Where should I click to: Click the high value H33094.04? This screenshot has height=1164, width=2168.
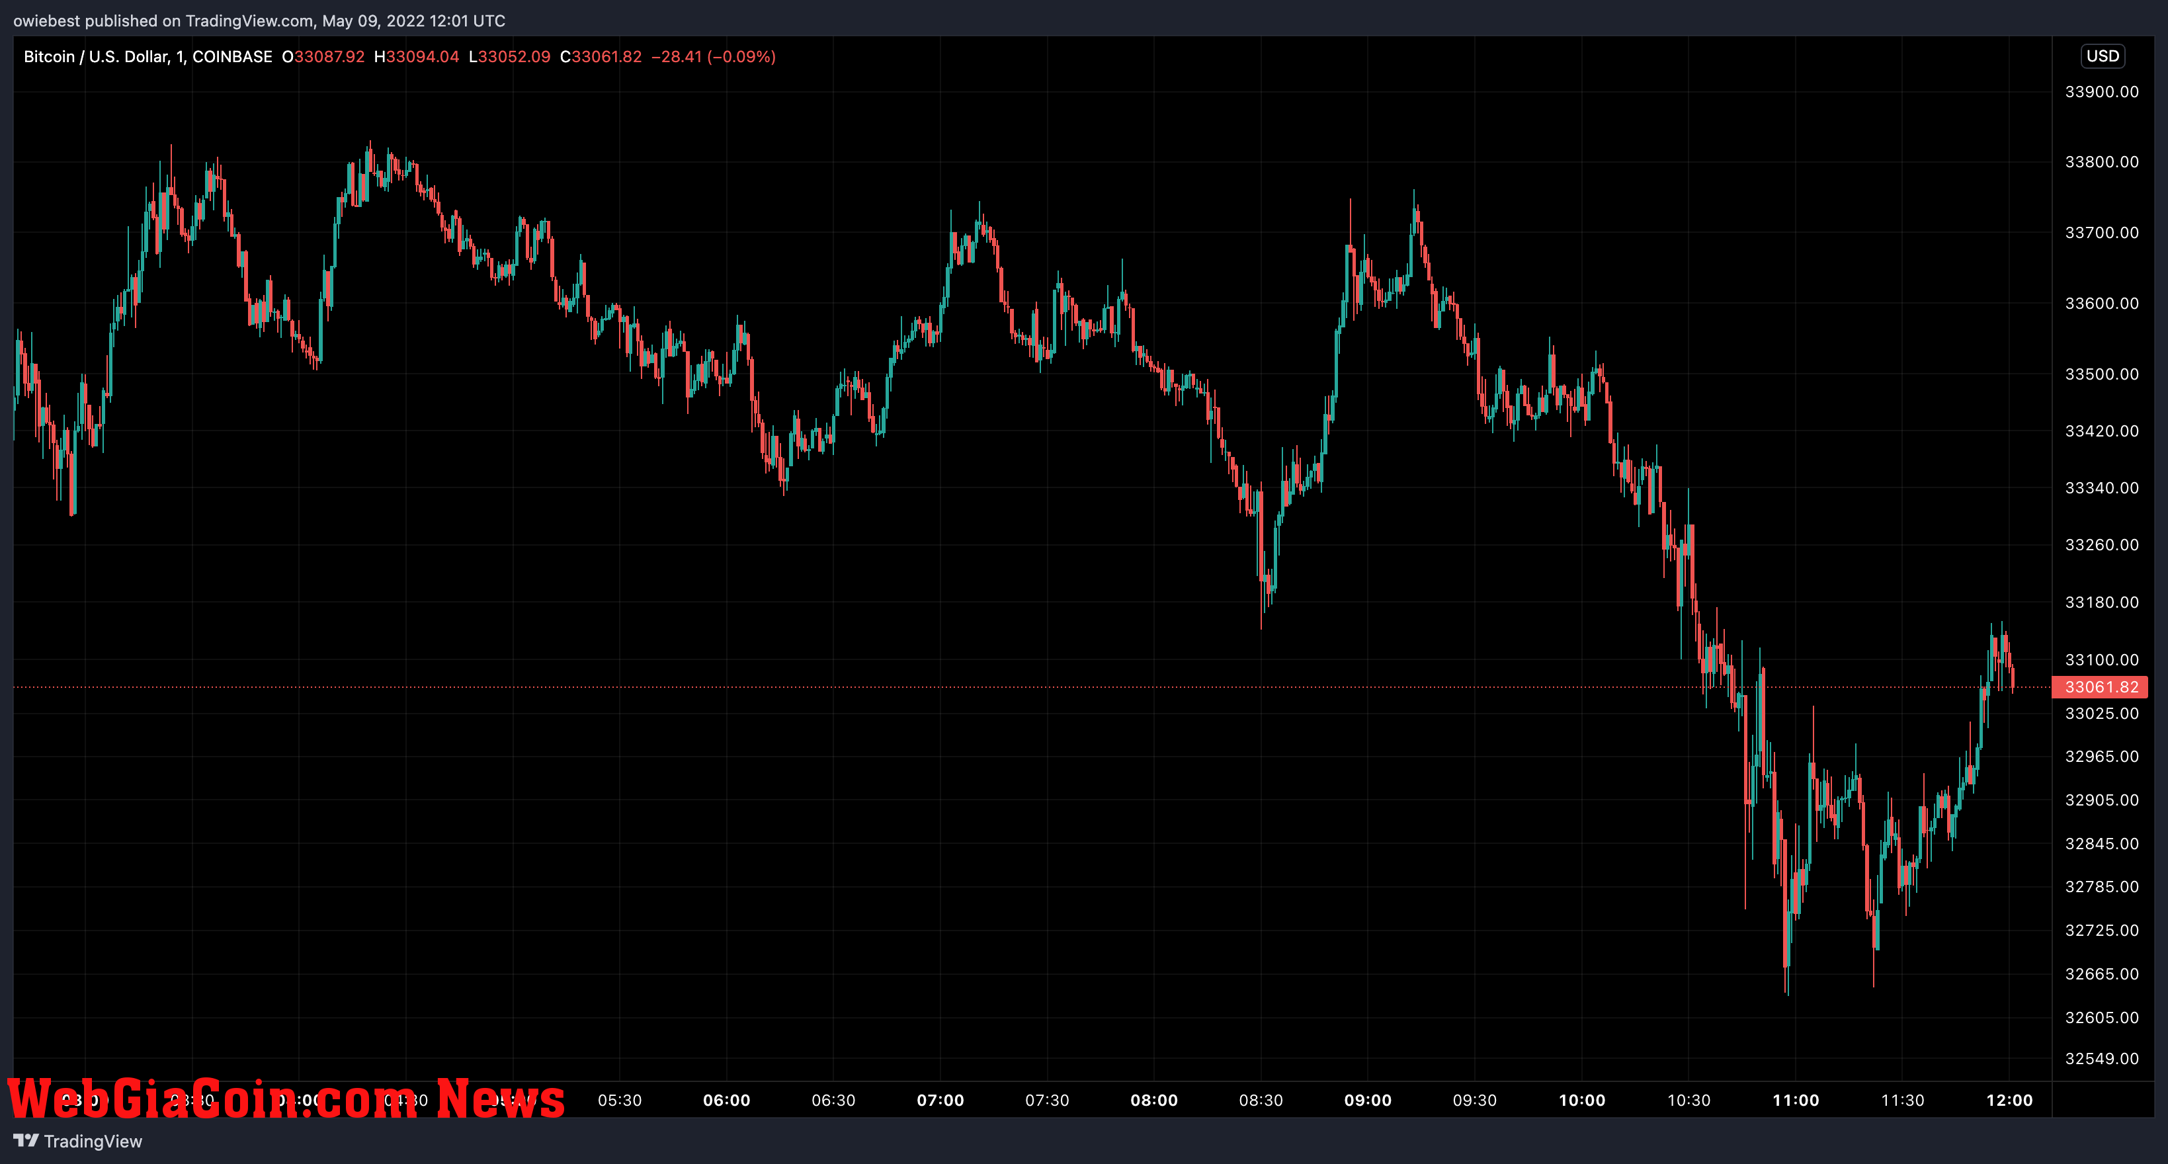(x=417, y=56)
